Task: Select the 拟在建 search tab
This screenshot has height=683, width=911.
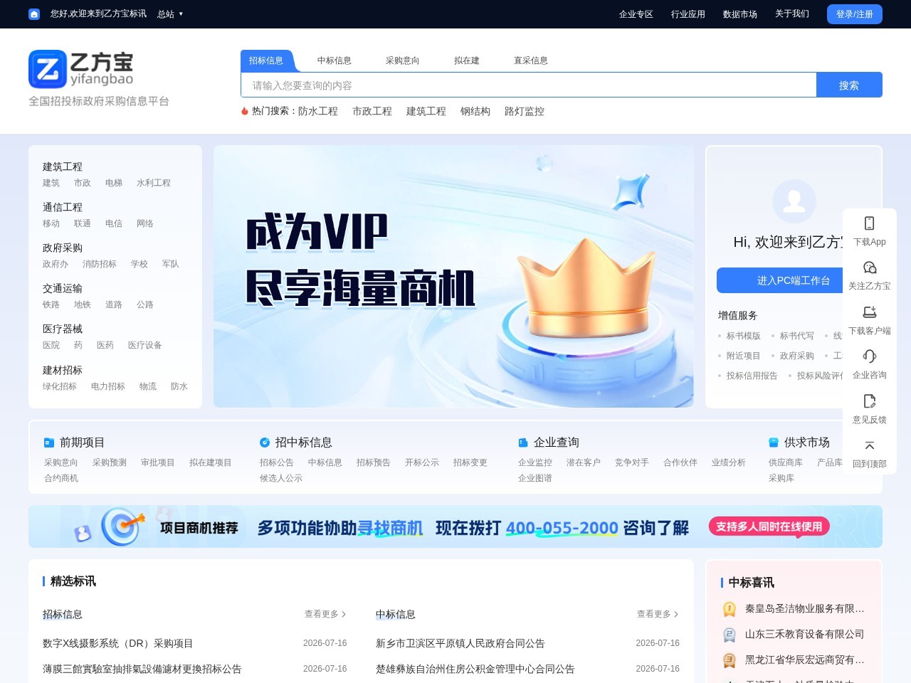Action: 467,60
